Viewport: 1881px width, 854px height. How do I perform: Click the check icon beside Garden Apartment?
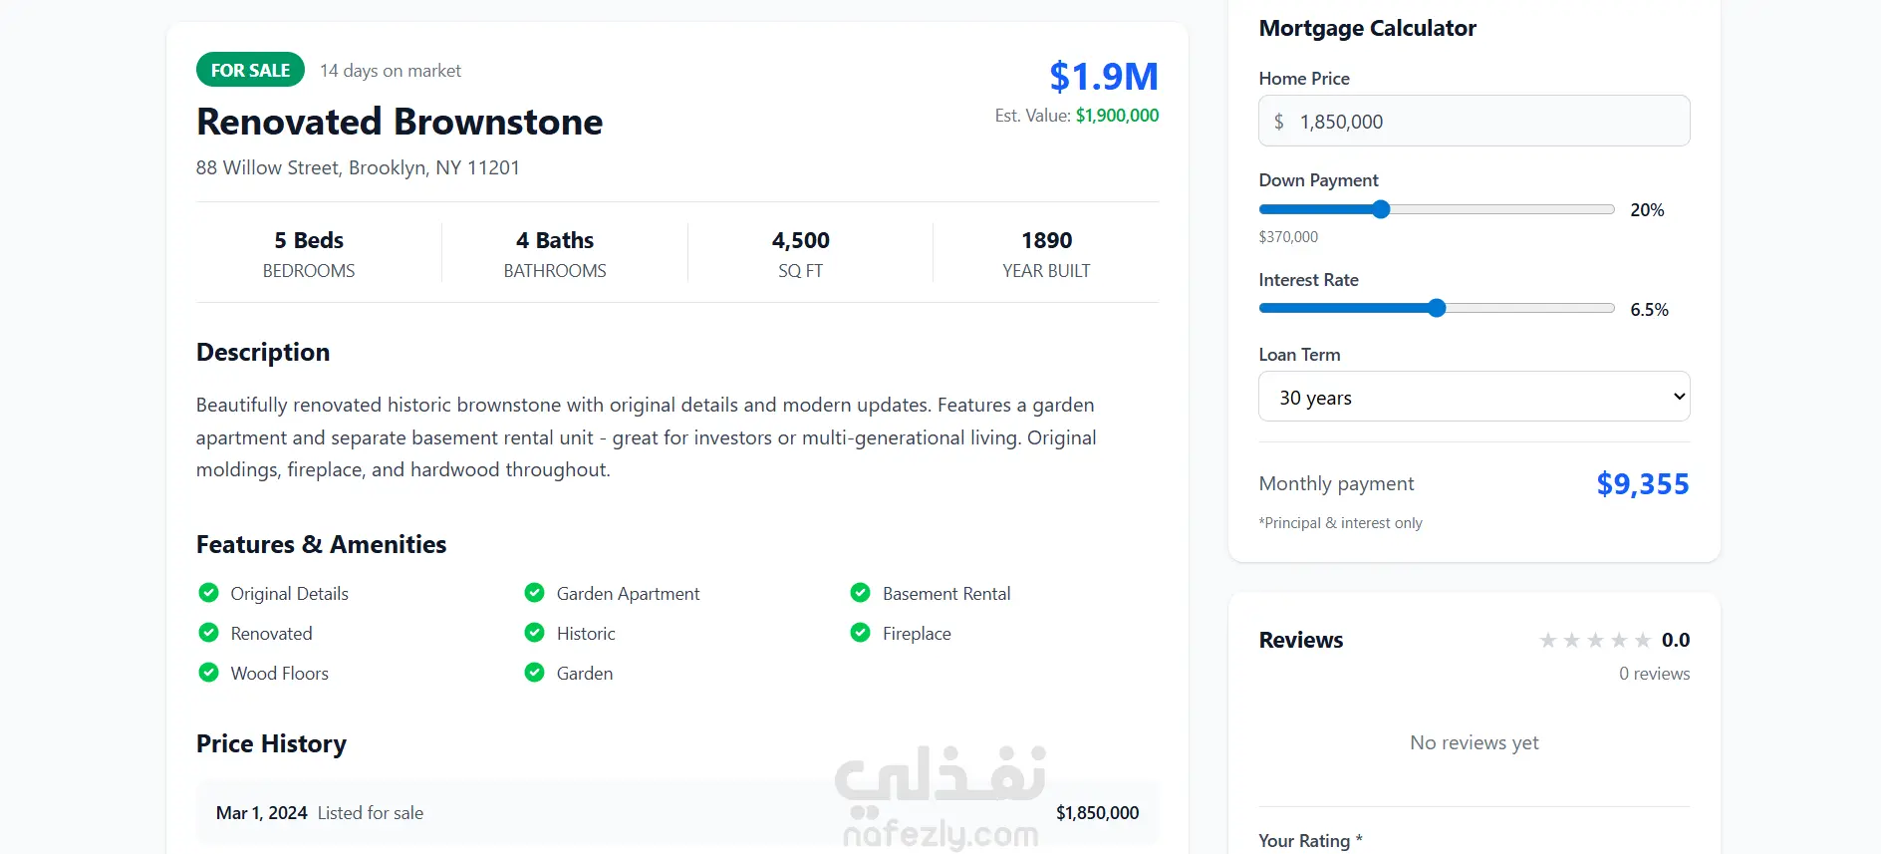(534, 593)
